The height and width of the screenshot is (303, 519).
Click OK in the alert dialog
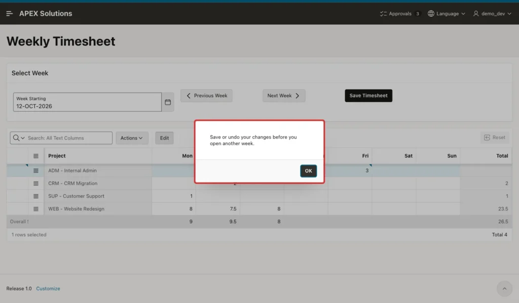point(309,171)
